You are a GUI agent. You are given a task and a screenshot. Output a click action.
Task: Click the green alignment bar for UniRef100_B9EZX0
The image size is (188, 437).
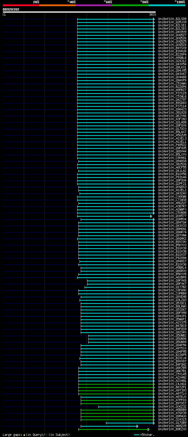(114, 429)
